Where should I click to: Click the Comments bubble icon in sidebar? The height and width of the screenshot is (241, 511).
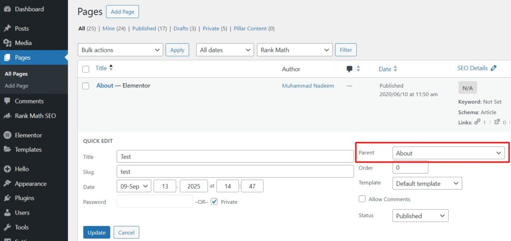(x=7, y=101)
